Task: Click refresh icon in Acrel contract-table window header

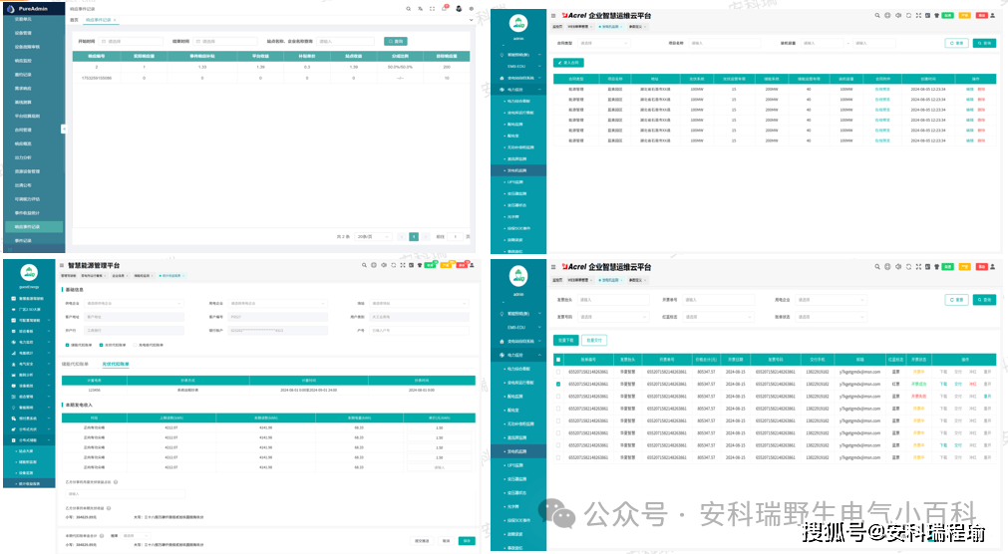Action: [x=908, y=15]
